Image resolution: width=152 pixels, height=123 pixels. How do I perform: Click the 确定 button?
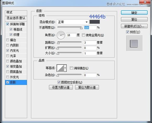tap(134, 12)
